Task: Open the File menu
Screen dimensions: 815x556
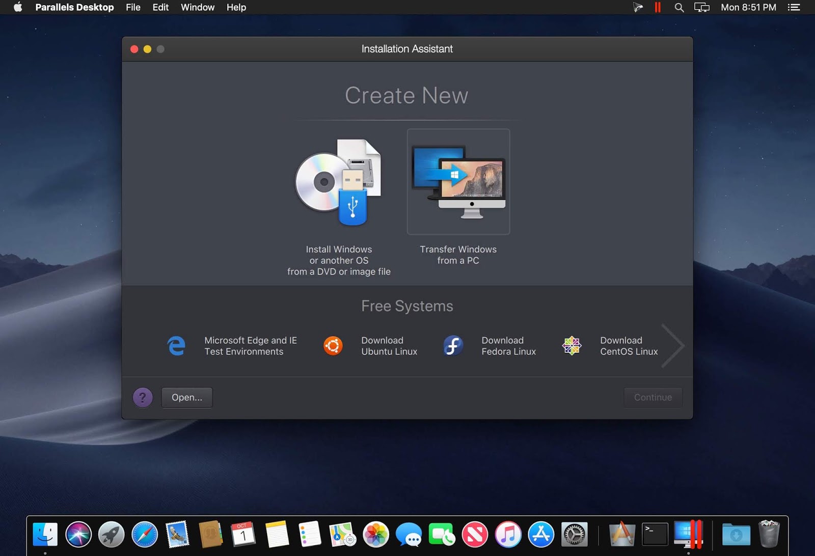Action: pos(133,7)
